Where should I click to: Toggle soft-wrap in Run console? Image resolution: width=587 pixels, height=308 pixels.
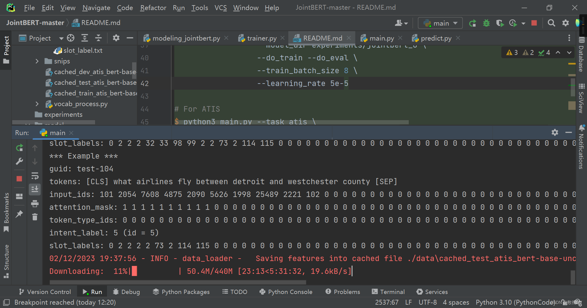(x=35, y=176)
